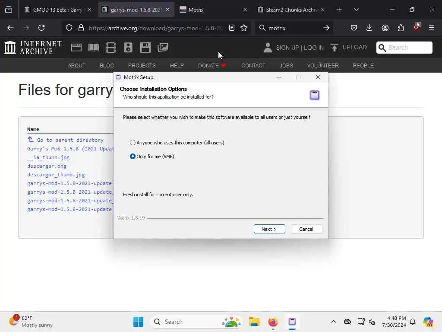442x332 pixels.
Task: Open the PEOPLE menu item
Action: point(363,66)
